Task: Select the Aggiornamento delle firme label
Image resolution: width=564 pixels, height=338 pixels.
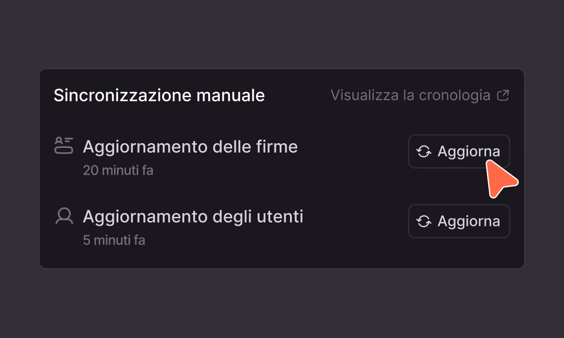Action: 190,147
